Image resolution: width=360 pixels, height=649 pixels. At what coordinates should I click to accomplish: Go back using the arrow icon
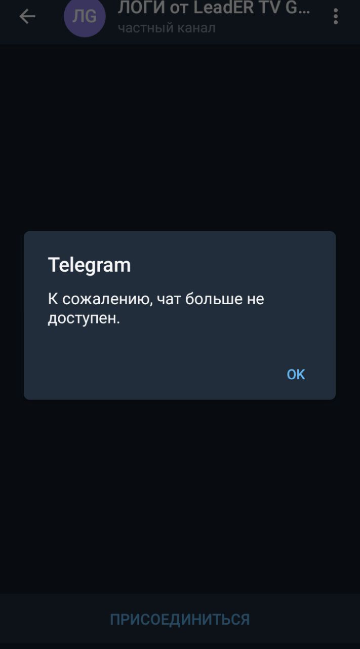click(27, 17)
